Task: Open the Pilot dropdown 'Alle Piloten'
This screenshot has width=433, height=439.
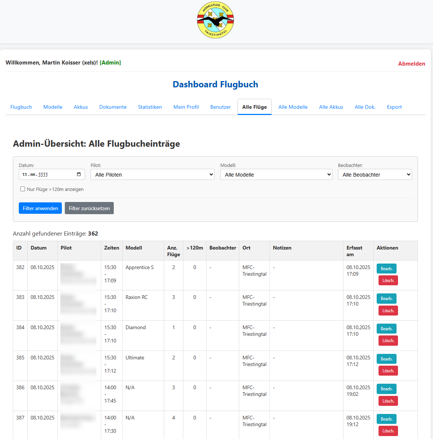Action: (x=152, y=174)
